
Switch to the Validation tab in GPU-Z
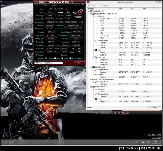coord(55,5)
